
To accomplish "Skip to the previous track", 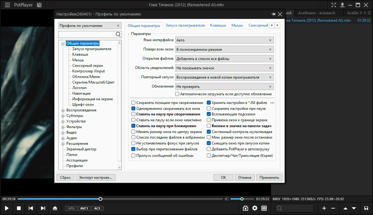I will 31,208.
